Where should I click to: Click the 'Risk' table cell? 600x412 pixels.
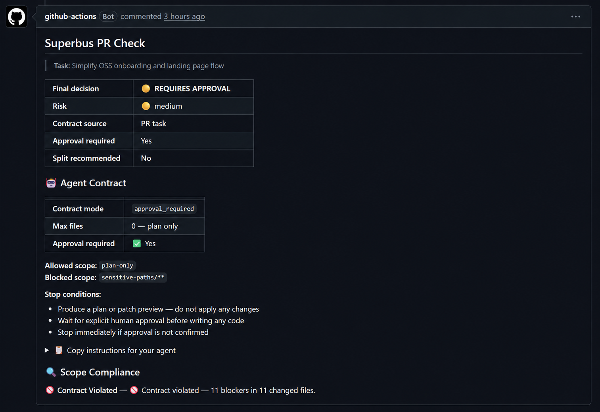(89, 106)
